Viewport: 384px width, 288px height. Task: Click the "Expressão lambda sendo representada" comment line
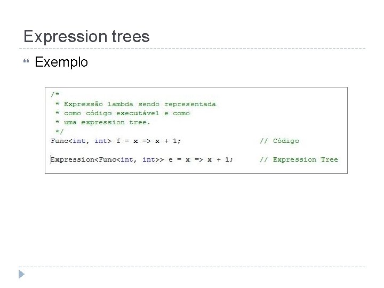click(140, 104)
